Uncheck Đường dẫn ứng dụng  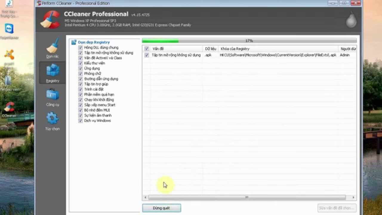click(80, 79)
